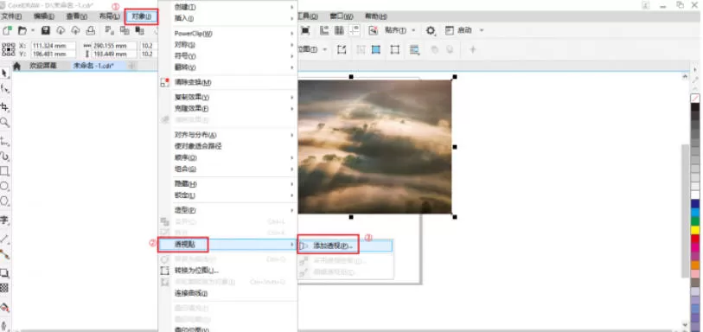Click the vertical canvas scrollbar
The image size is (703, 332).
click(x=684, y=211)
